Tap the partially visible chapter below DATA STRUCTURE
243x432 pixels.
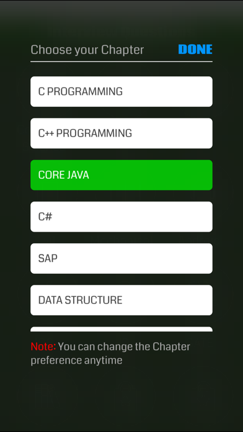tap(122, 329)
